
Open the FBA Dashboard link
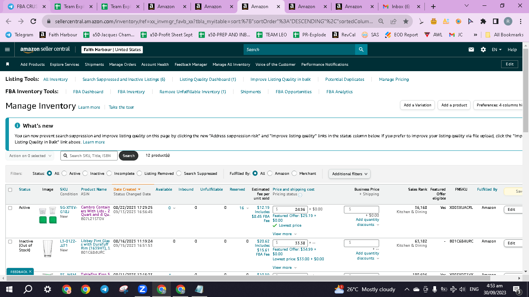[x=88, y=92]
